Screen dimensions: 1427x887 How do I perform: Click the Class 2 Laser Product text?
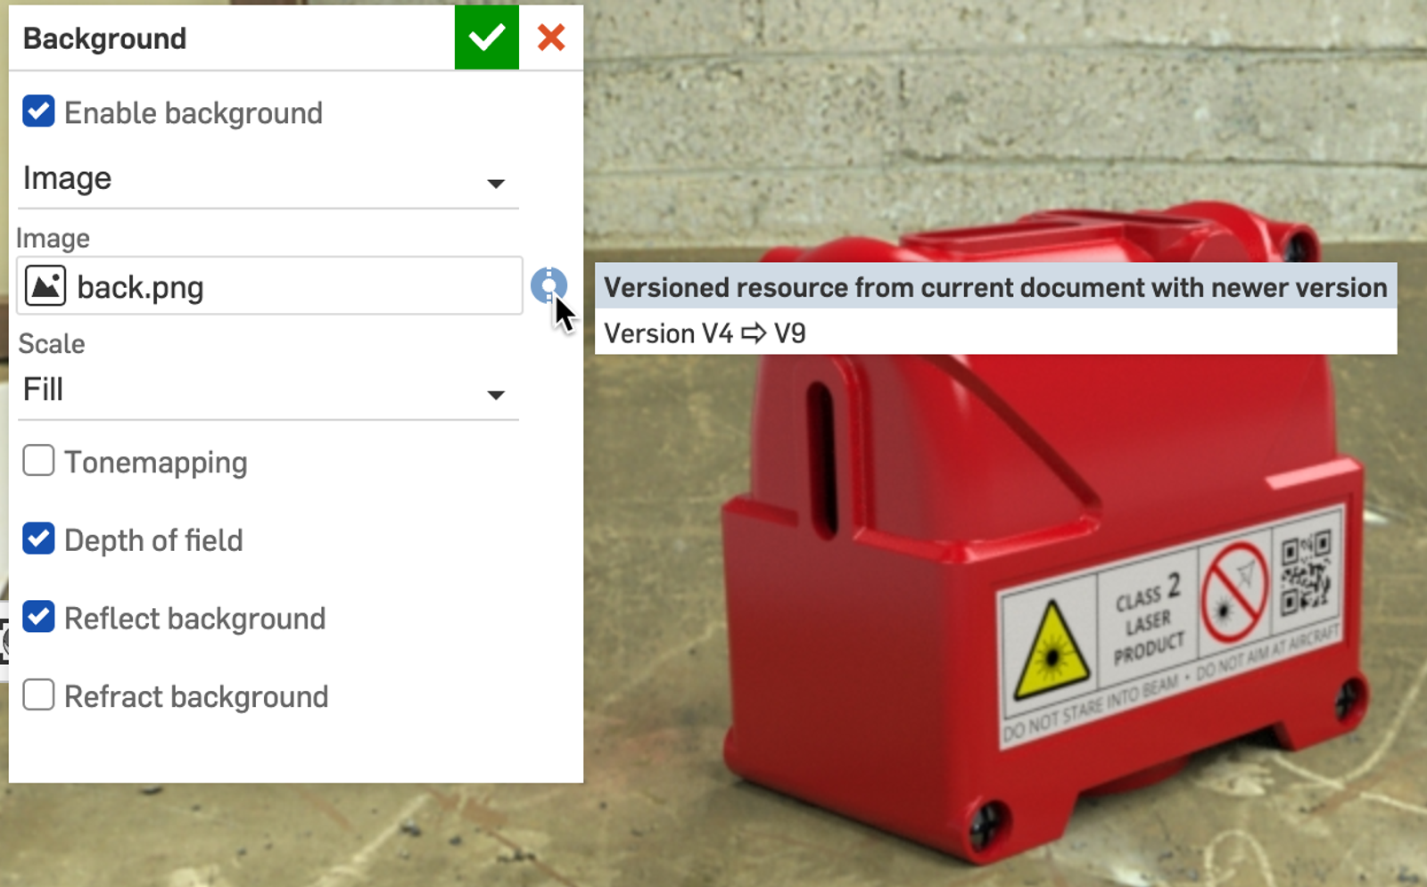click(x=1149, y=620)
